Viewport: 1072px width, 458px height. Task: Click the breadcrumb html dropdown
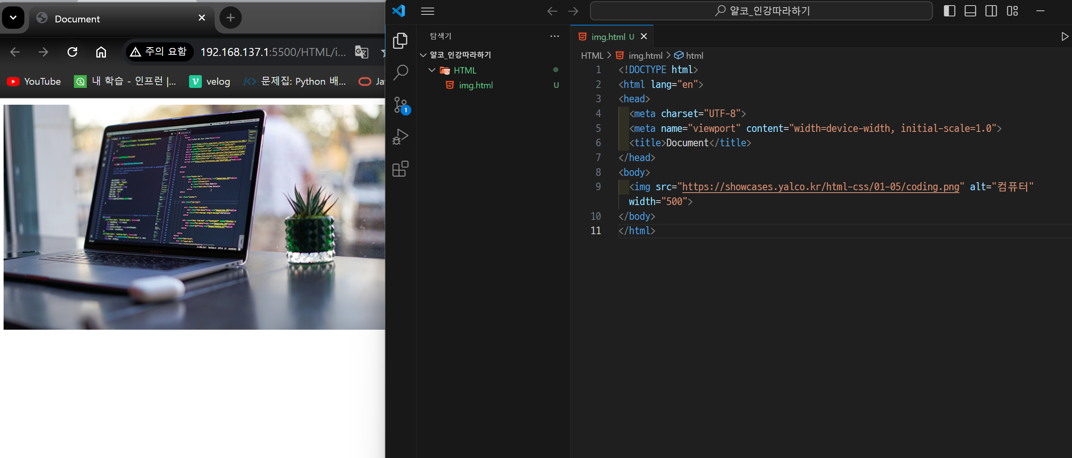(x=693, y=56)
